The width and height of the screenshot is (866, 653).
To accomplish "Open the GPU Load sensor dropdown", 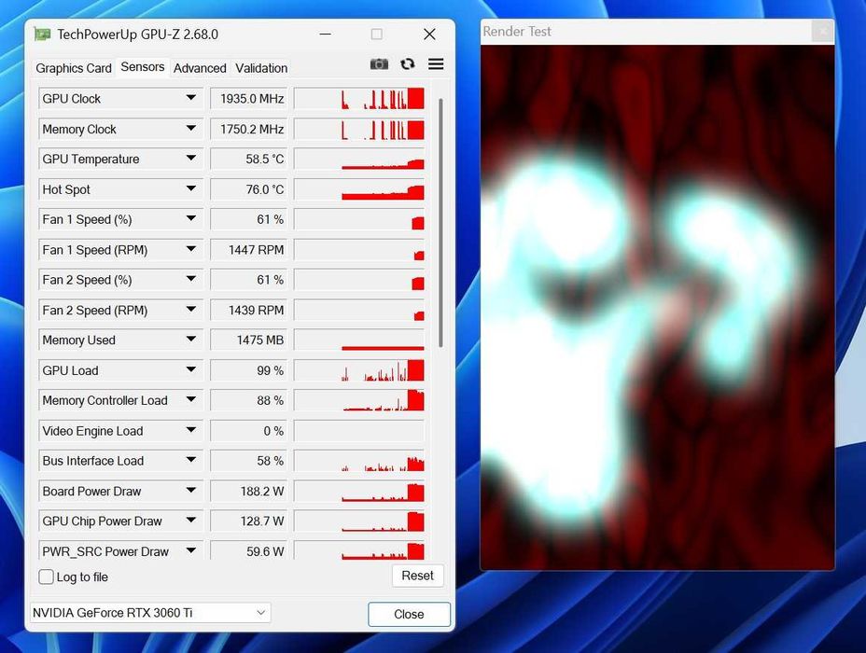I will [191, 369].
